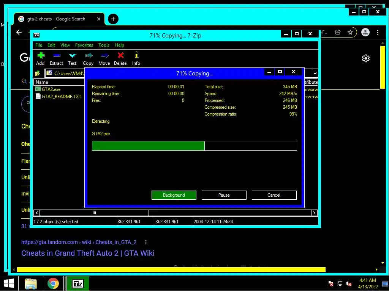The image size is (389, 291).
Task: Open a new tab in Chrome
Action: [x=113, y=19]
